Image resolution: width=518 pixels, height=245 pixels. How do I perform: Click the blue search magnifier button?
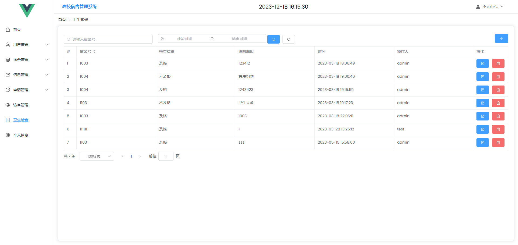click(273, 39)
